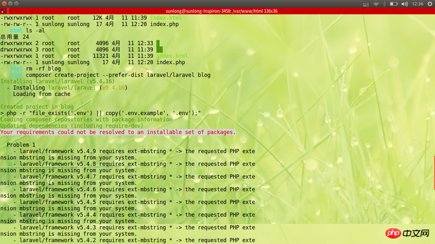
Task: Open the sound volume indicator
Action: click(x=405, y=4)
